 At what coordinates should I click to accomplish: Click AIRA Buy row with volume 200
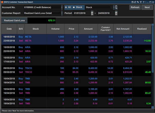[76, 58]
